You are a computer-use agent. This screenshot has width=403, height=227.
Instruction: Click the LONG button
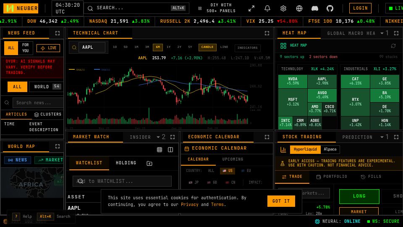[359, 196]
